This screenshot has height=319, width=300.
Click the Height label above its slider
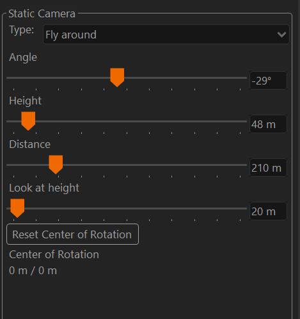[x=25, y=101]
